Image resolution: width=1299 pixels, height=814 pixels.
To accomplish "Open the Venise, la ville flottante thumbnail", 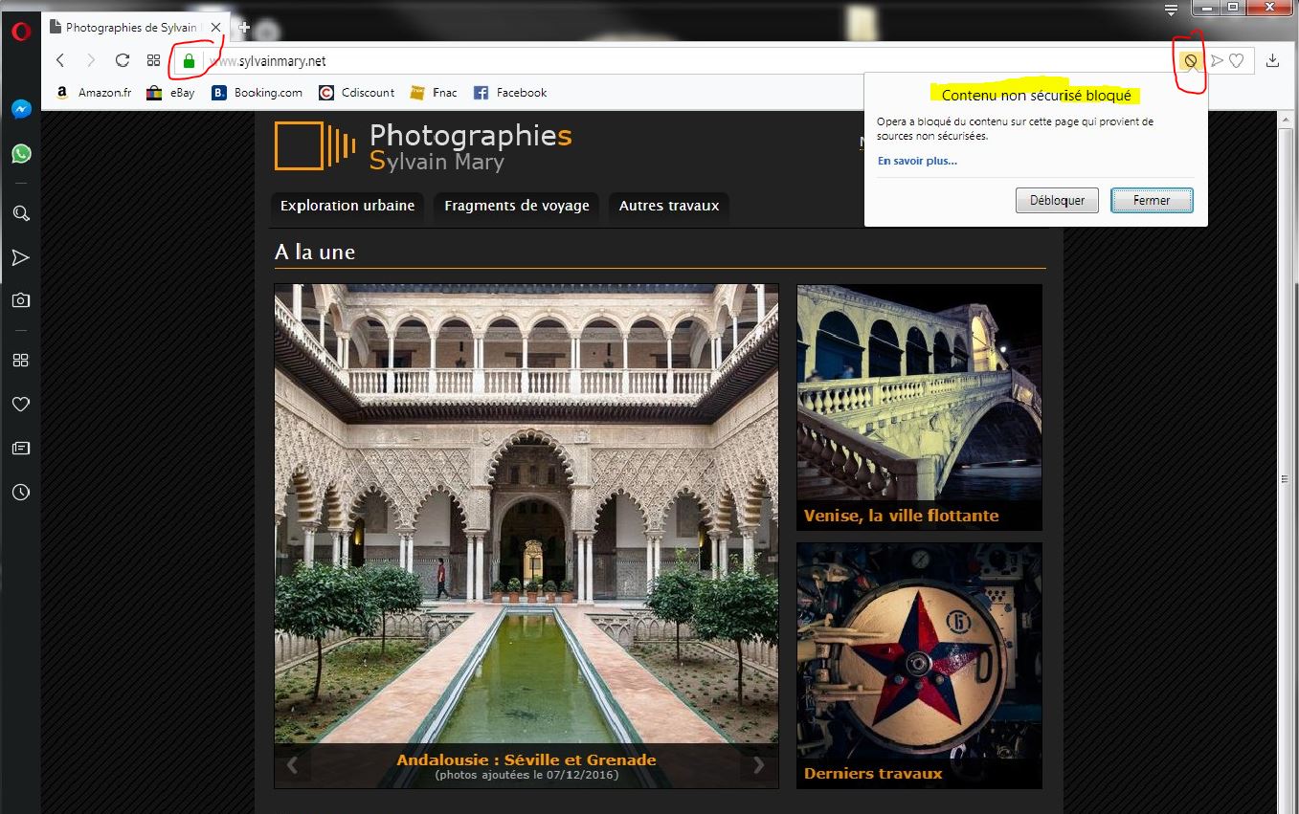I will pyautogui.click(x=919, y=407).
